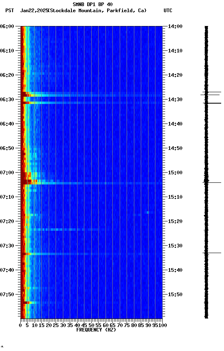Click the spectrogram event streak near 15:33 UTC
This screenshot has width=224, height=351.
tap(91, 254)
